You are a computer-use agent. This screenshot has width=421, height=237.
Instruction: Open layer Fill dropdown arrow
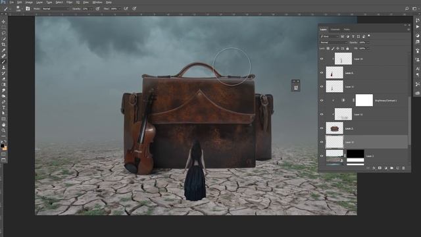pos(368,49)
